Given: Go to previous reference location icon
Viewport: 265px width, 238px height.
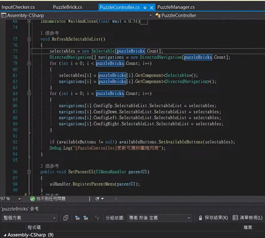Looking at the screenshot, I should [x=78, y=218].
